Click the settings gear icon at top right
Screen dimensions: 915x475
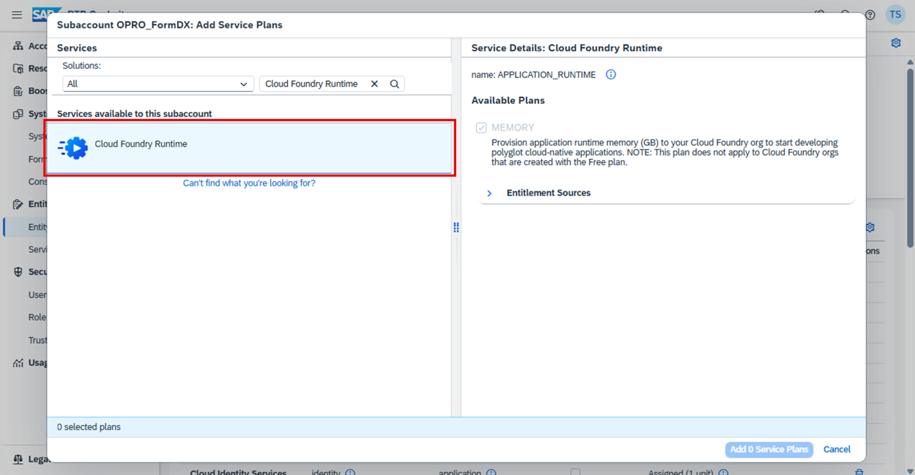pos(896,43)
